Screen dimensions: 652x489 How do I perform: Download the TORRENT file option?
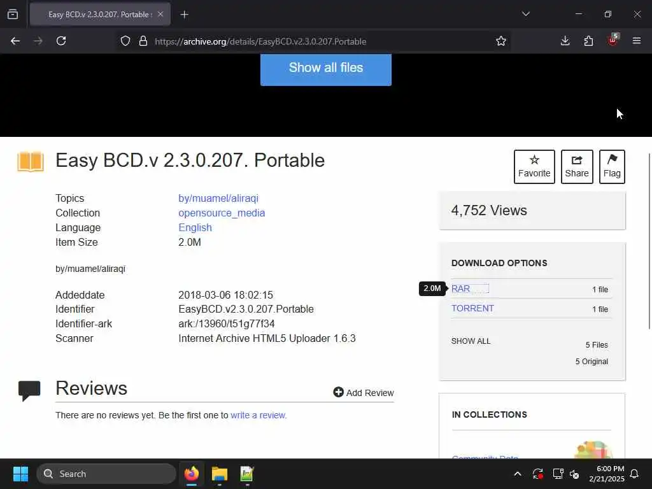[x=473, y=308]
